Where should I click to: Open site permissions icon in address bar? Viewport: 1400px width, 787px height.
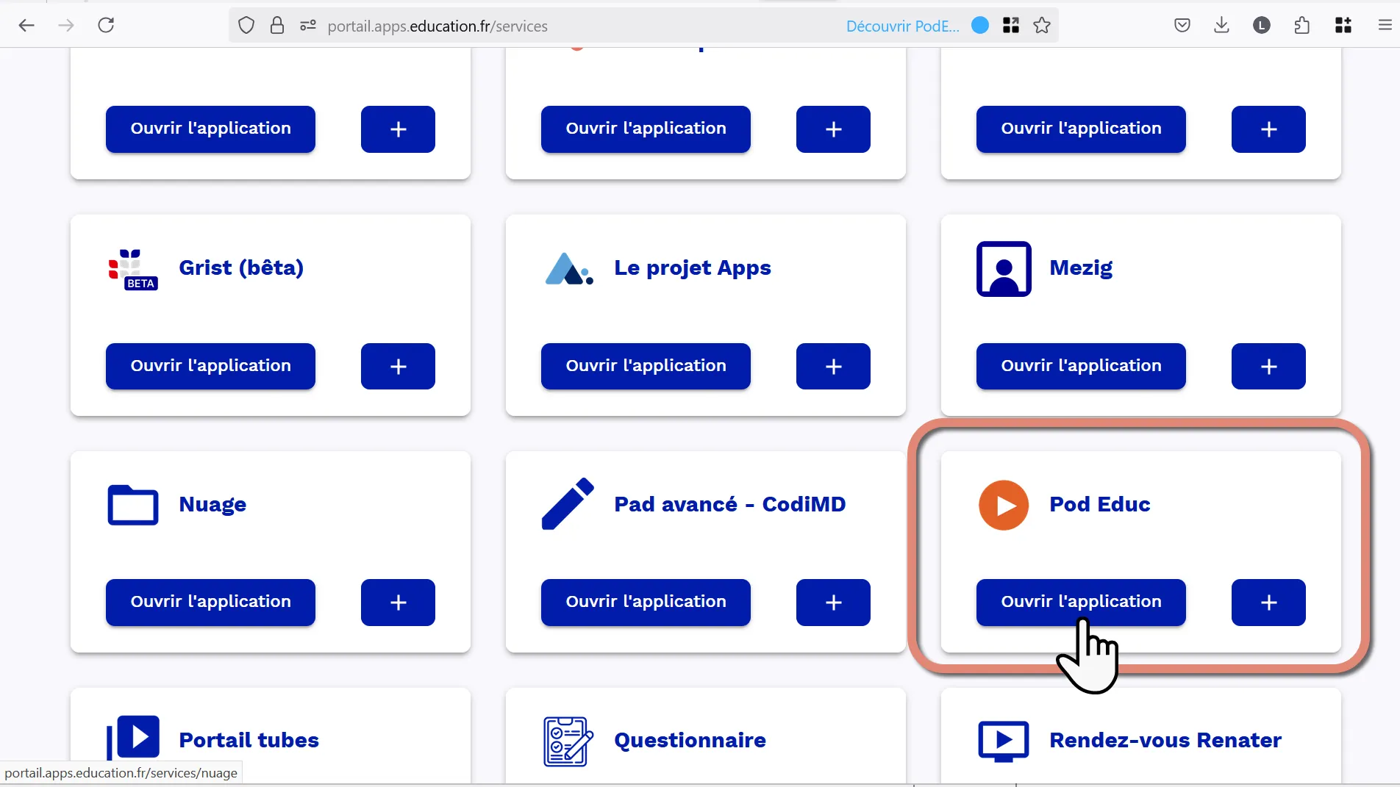308,26
